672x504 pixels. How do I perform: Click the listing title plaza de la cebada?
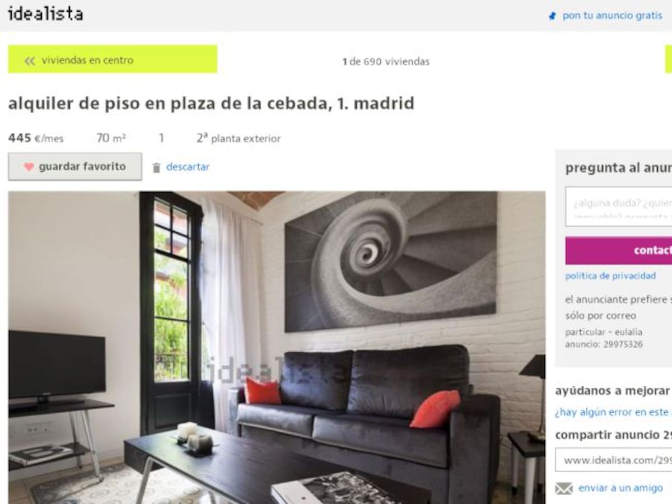click(x=211, y=104)
